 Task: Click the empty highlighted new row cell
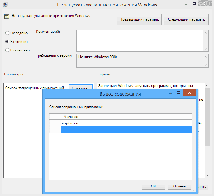click(126, 130)
